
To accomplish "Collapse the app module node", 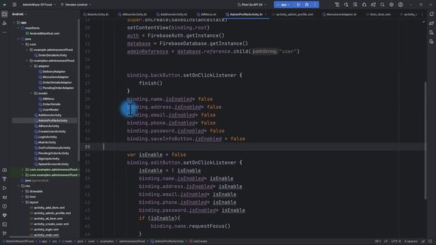I will (14, 22).
